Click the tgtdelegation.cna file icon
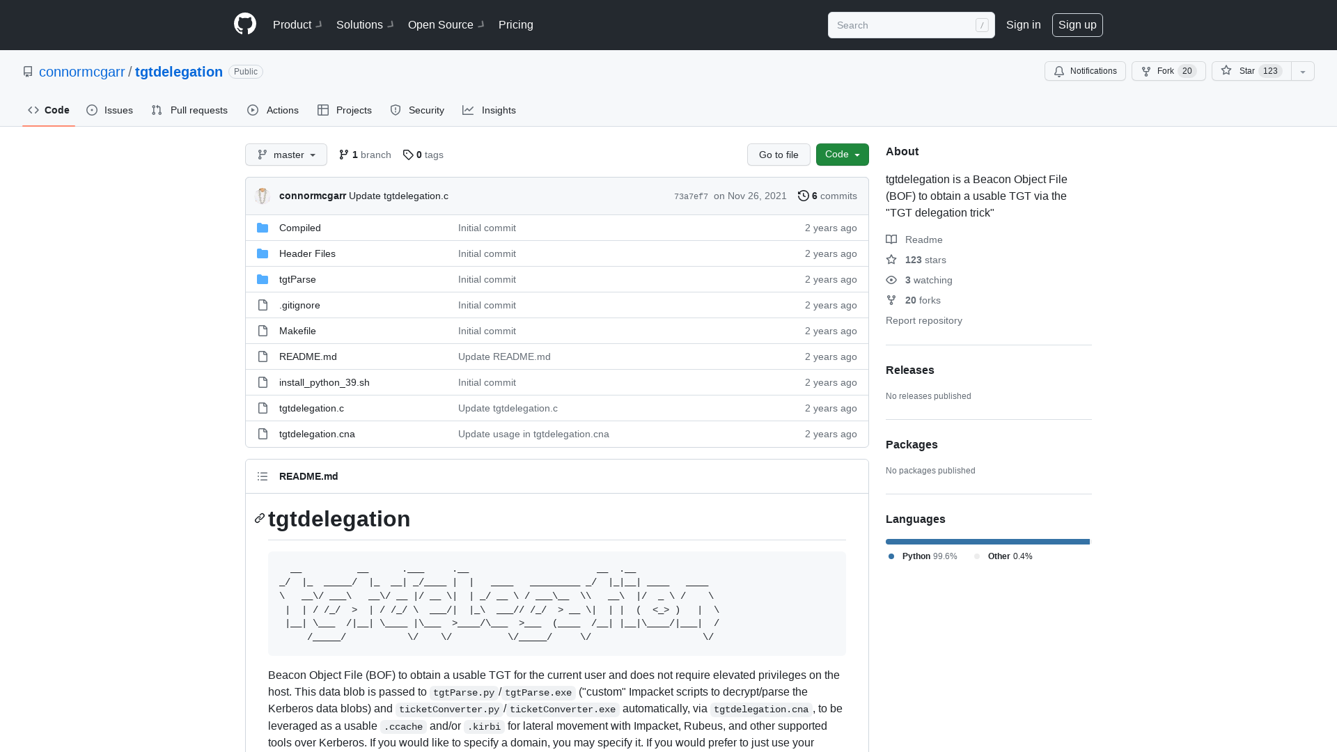The image size is (1337, 752). (x=263, y=434)
